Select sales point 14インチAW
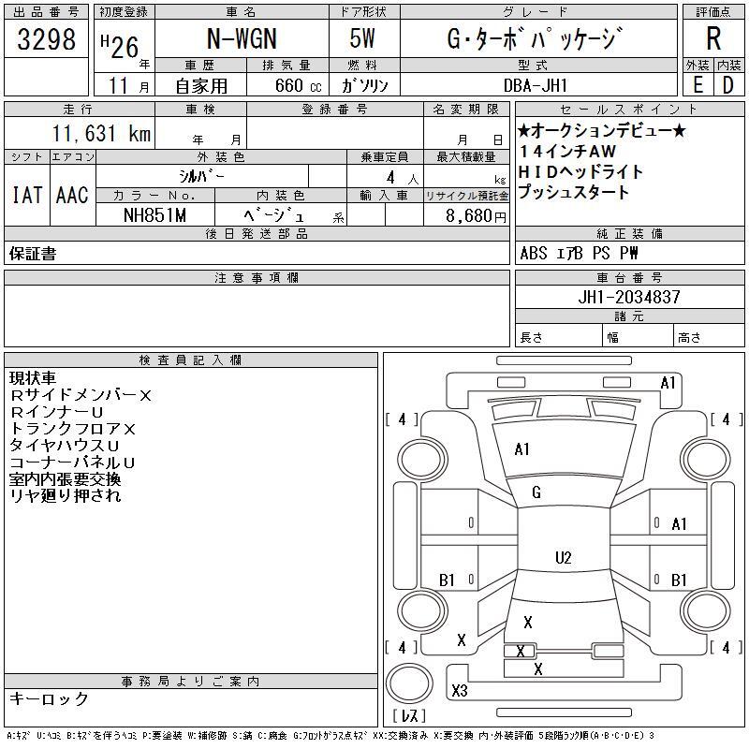 click(567, 151)
